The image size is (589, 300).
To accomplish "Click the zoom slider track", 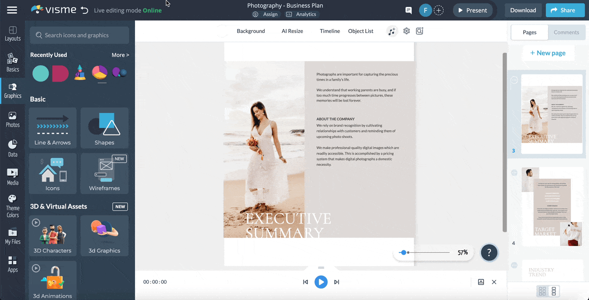I will point(428,252).
